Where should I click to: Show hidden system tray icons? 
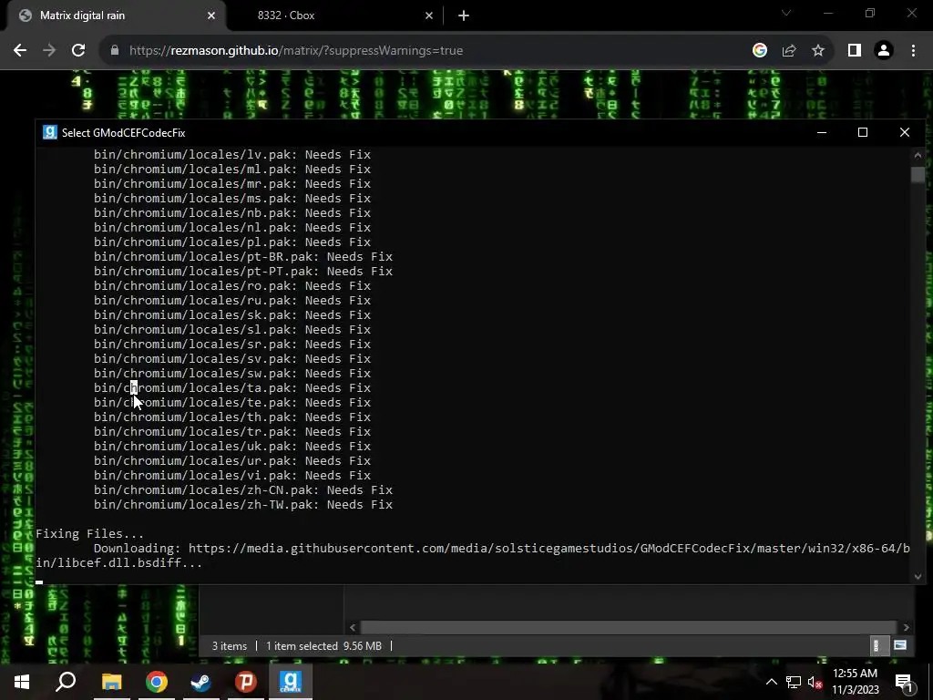pyautogui.click(x=771, y=682)
